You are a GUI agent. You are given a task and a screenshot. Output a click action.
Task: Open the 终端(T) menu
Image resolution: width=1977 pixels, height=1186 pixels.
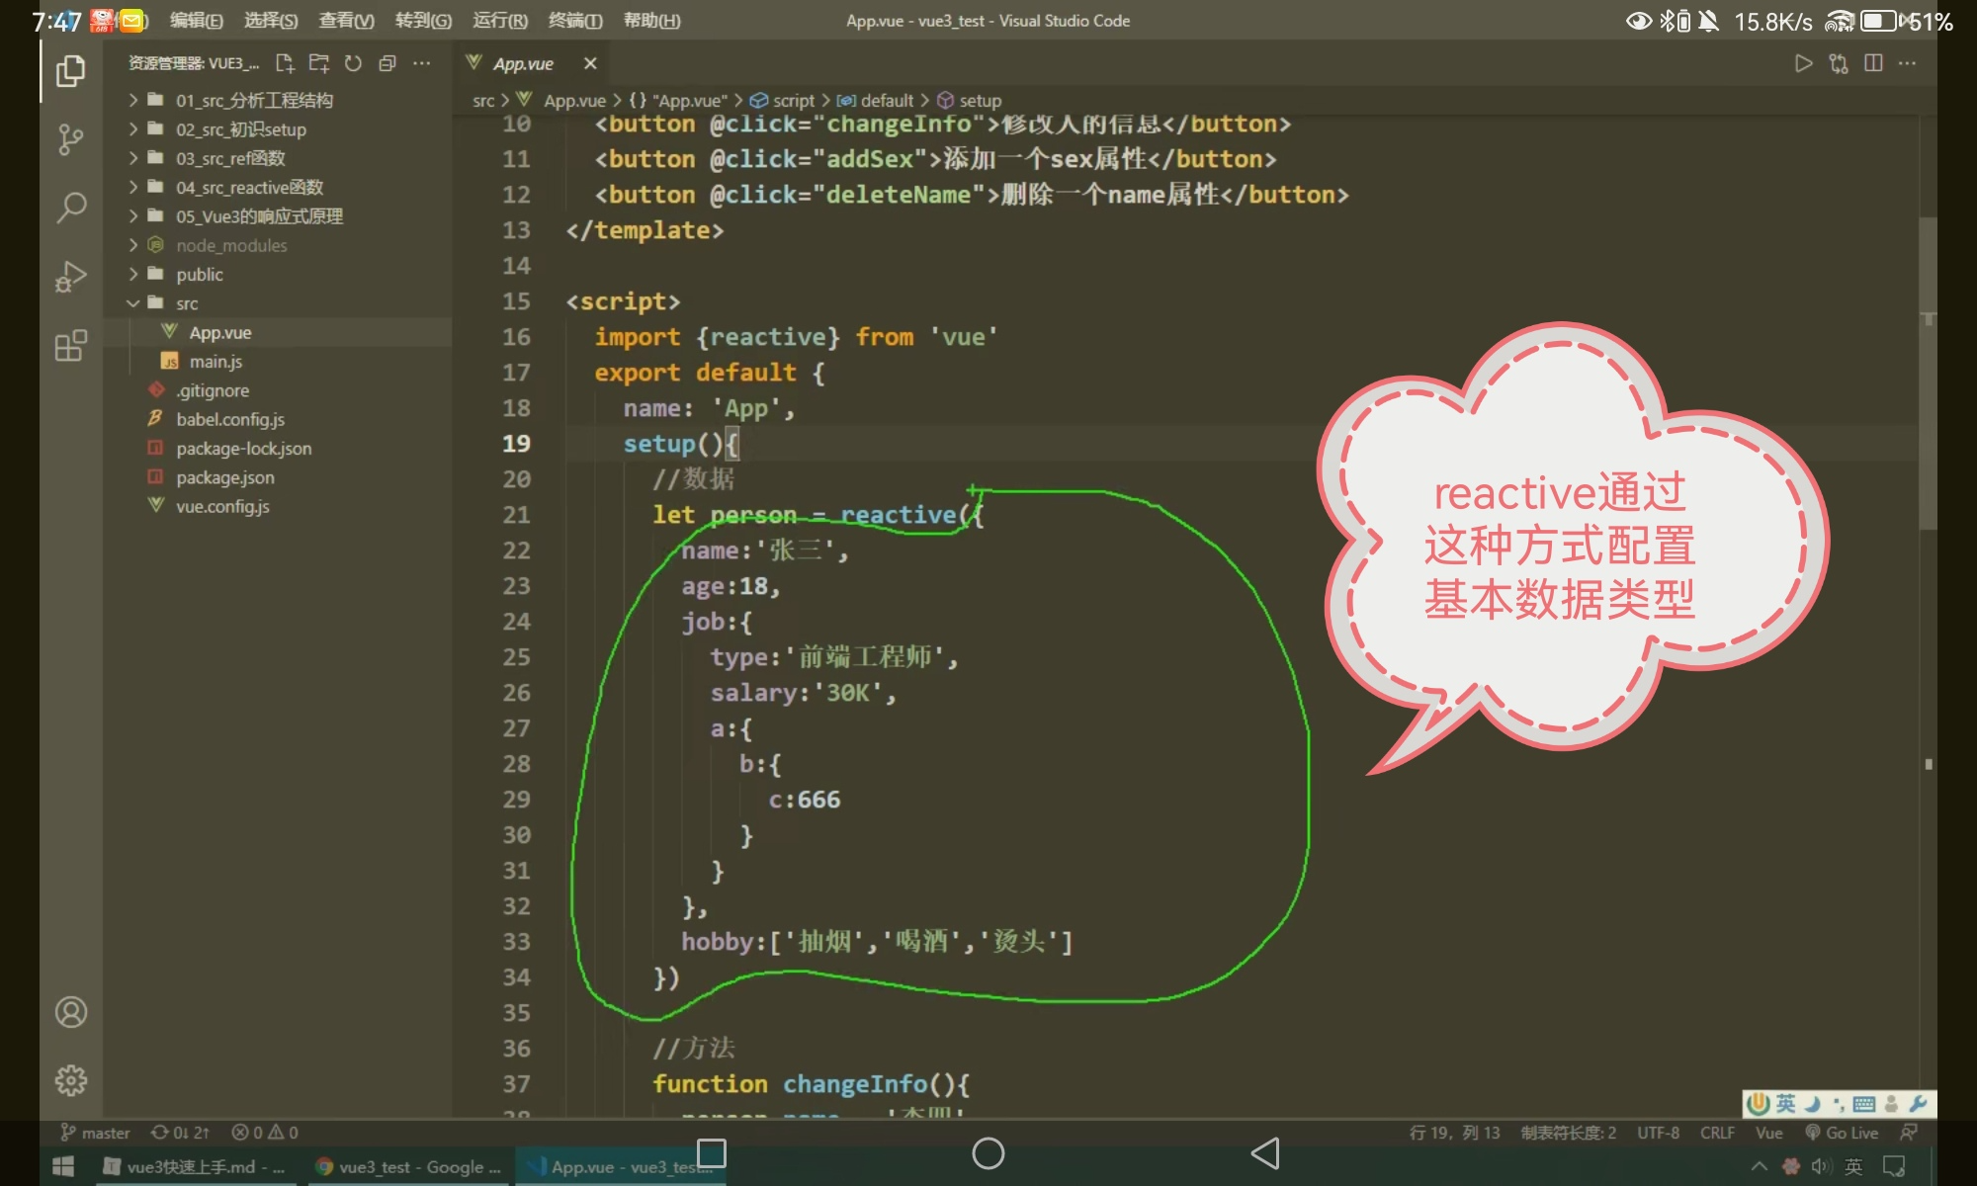click(574, 21)
